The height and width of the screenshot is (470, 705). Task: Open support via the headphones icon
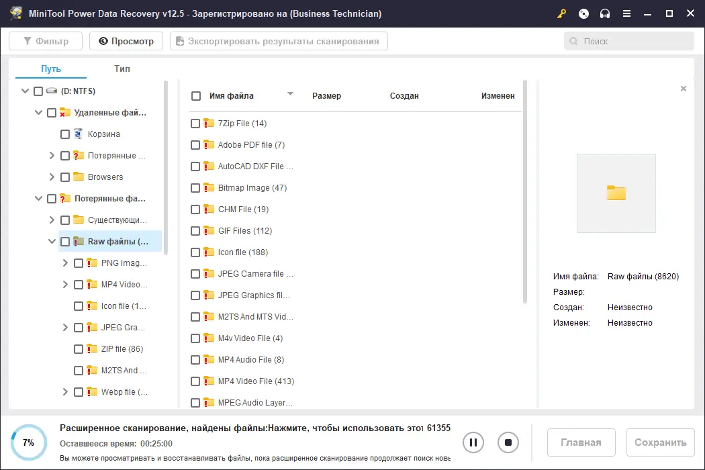point(604,13)
